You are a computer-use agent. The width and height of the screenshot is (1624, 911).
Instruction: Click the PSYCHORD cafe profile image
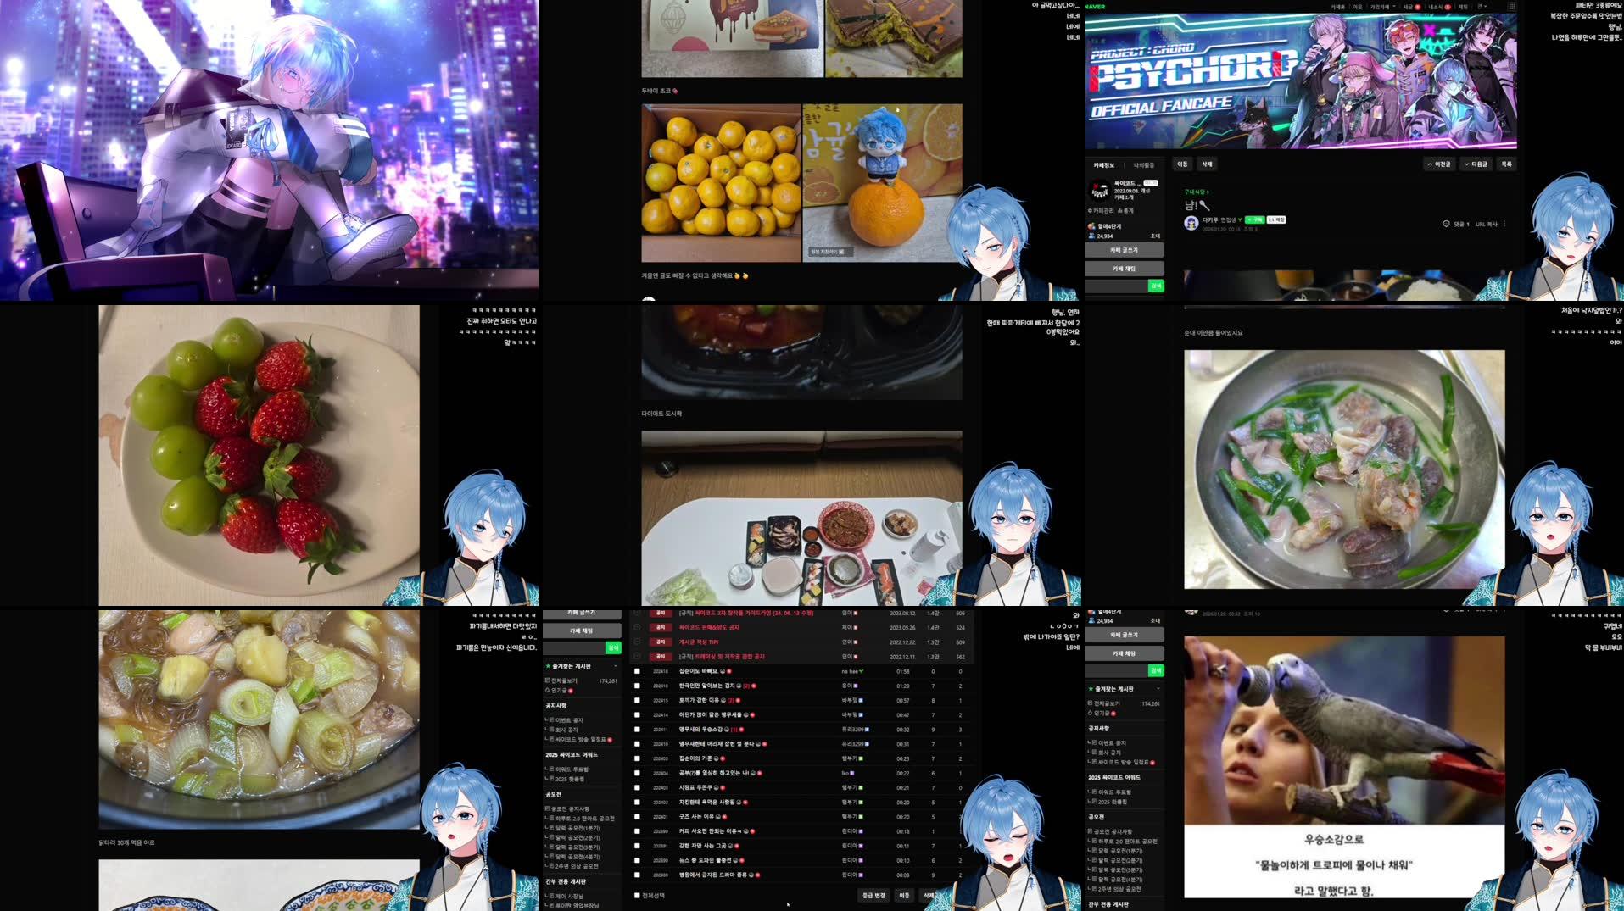pos(1099,188)
